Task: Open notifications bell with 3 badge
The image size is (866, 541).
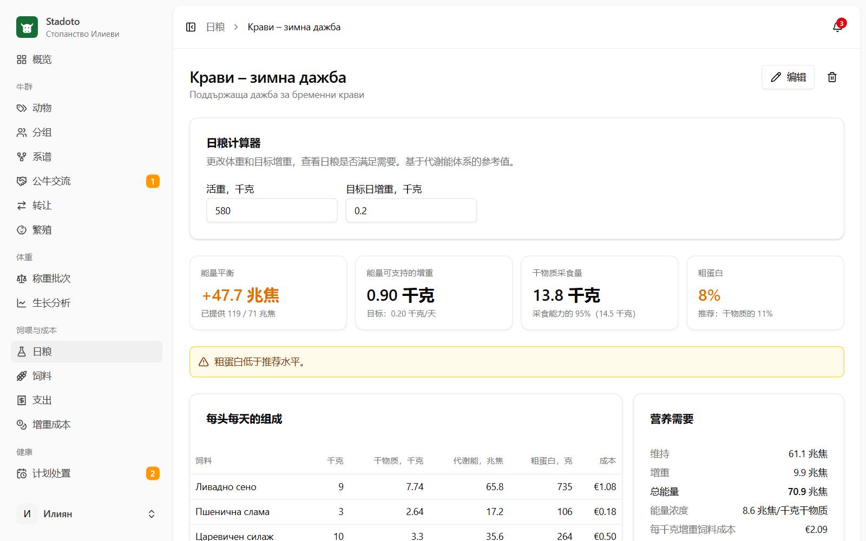Action: [837, 27]
